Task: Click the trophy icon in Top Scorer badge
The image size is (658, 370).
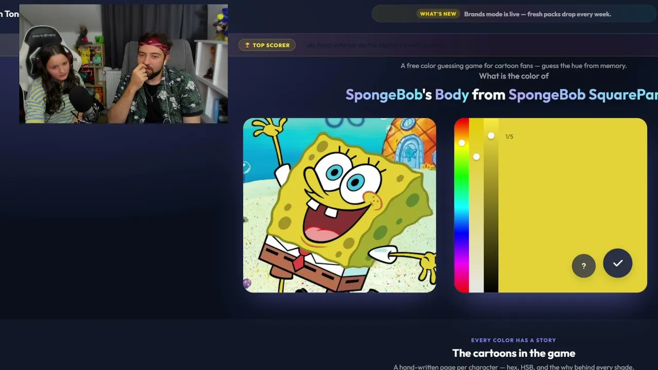Action: click(247, 45)
